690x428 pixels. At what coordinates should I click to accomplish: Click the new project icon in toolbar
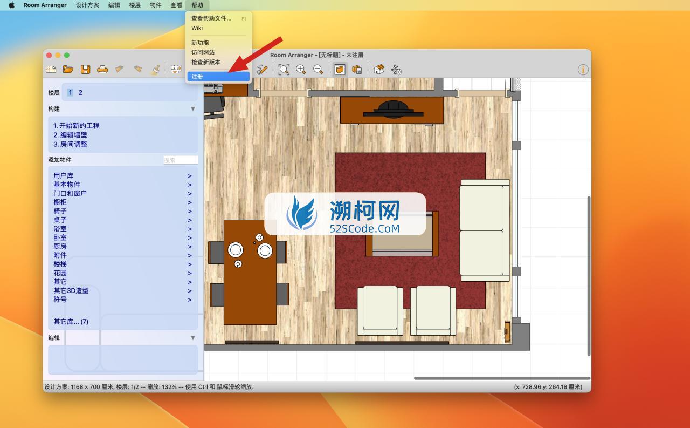click(51, 69)
